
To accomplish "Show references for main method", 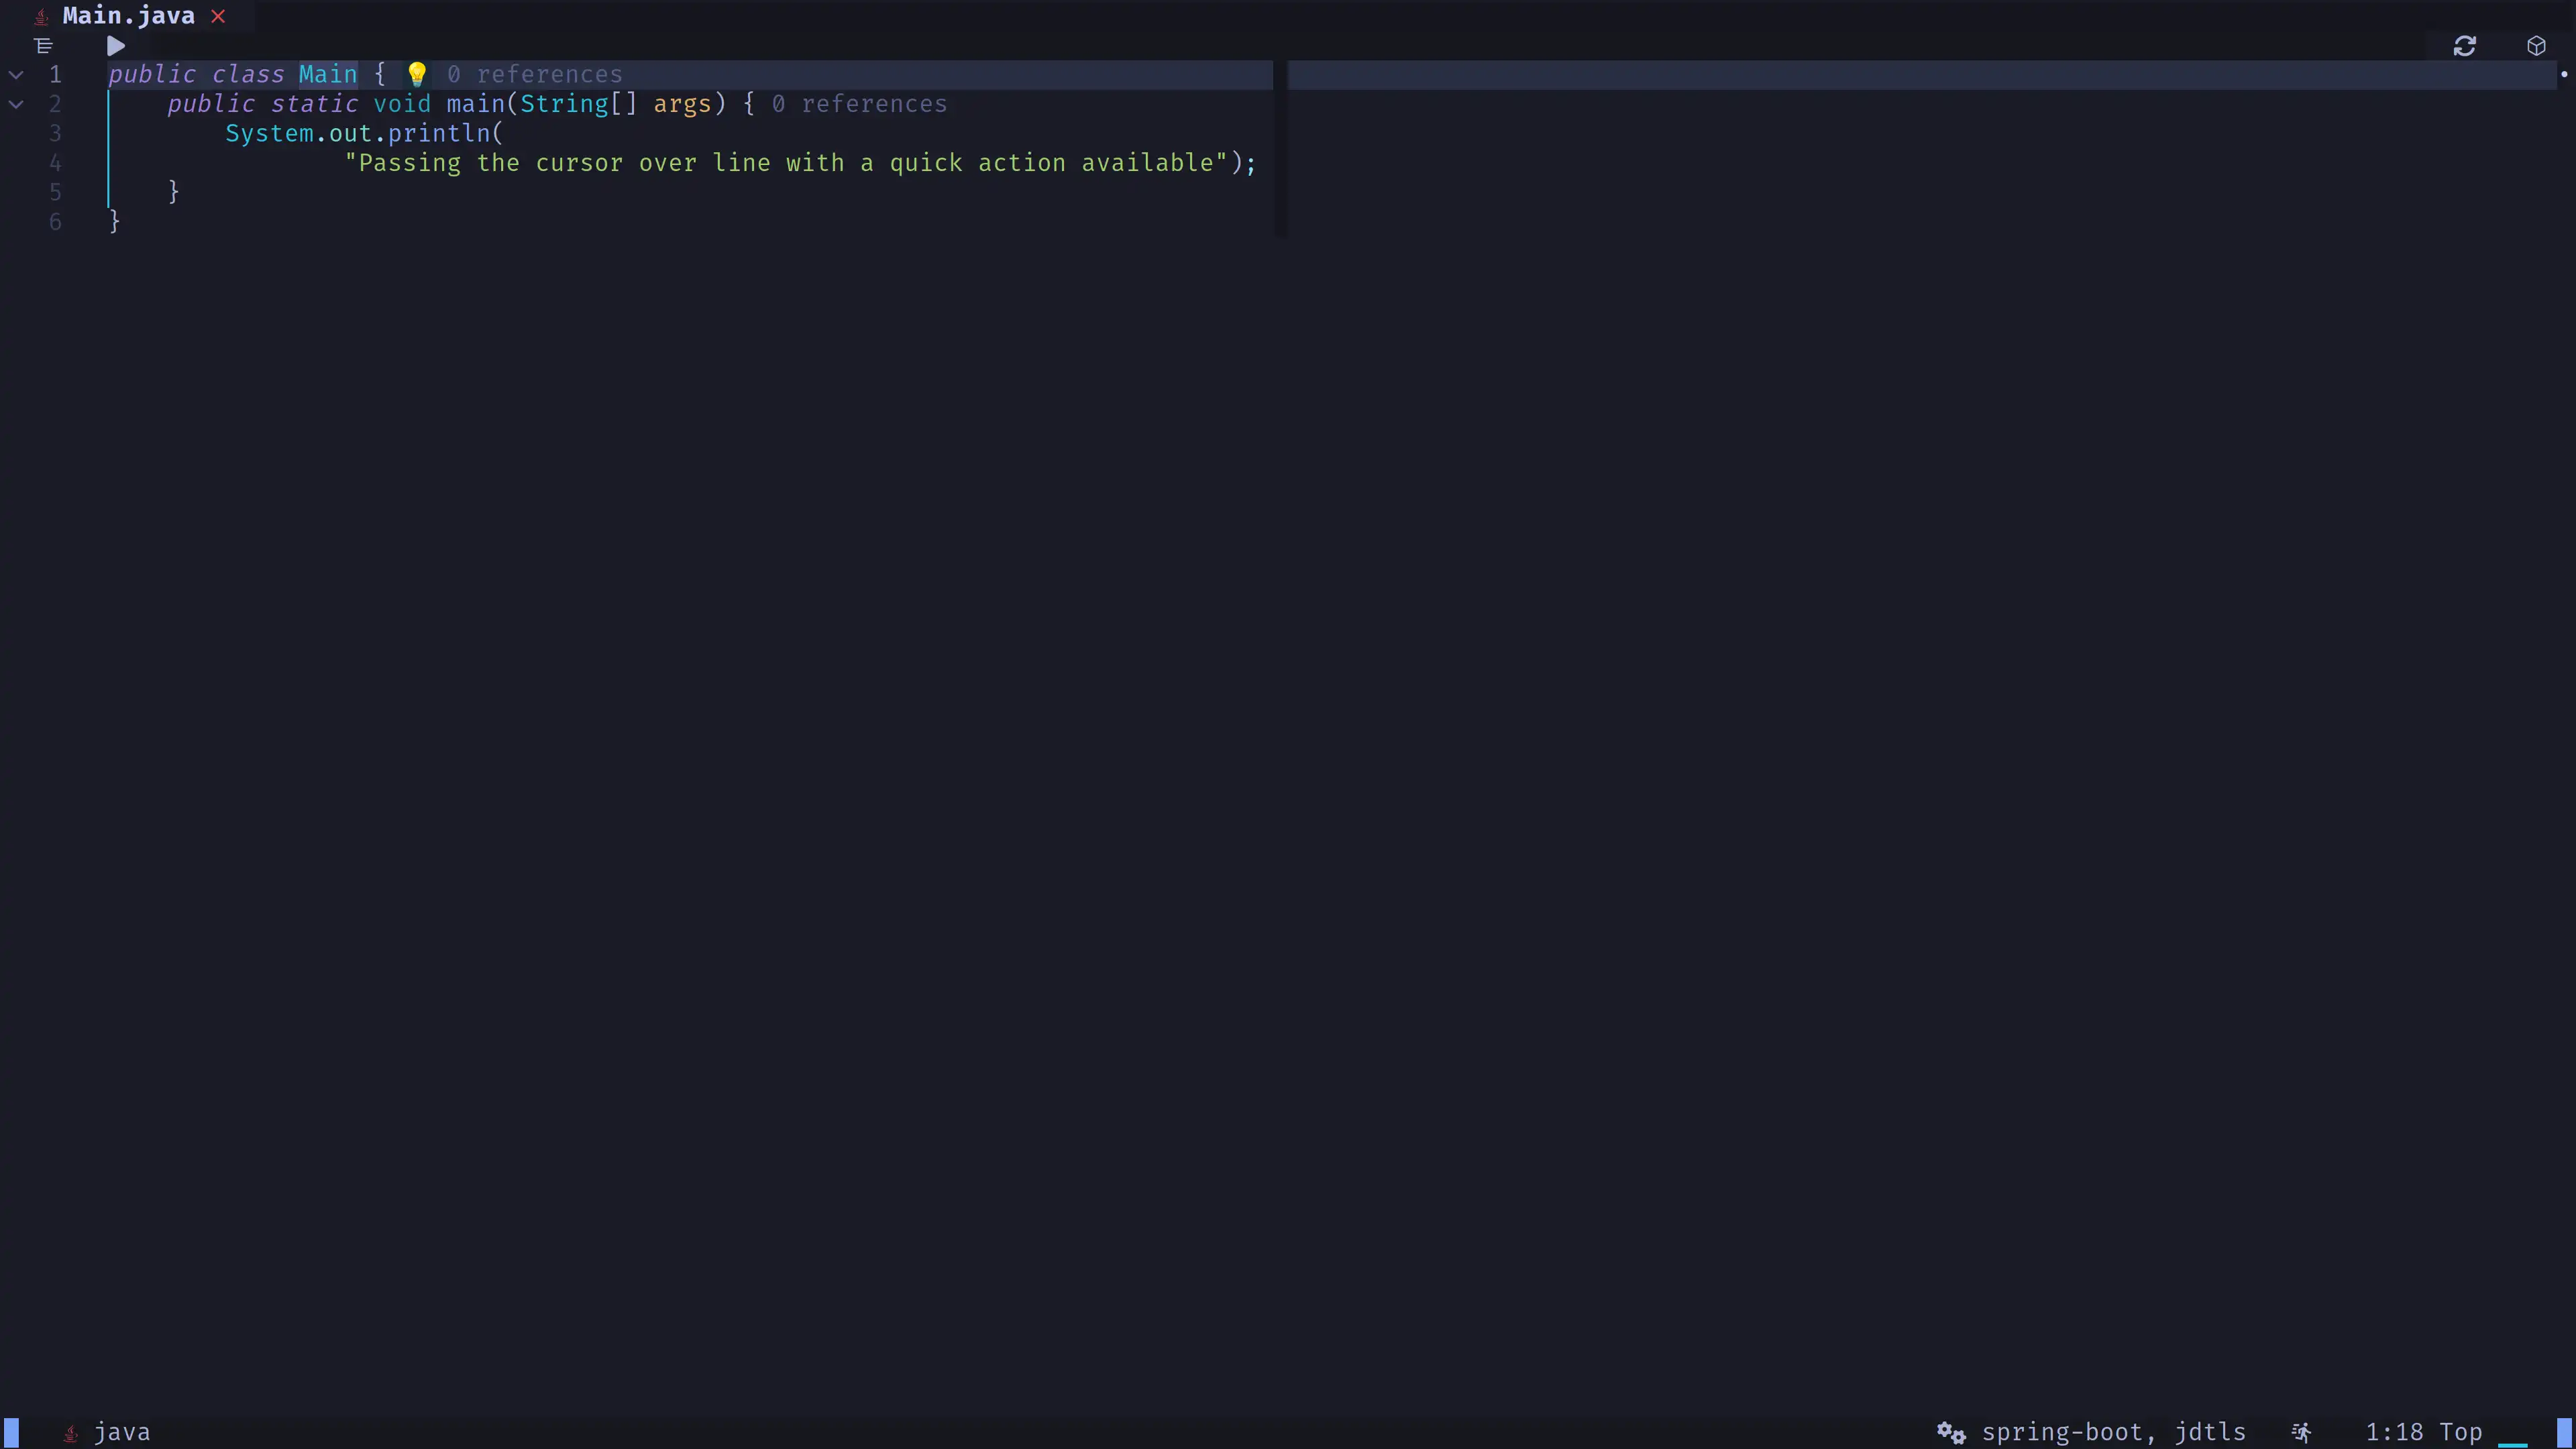I will [x=859, y=104].
